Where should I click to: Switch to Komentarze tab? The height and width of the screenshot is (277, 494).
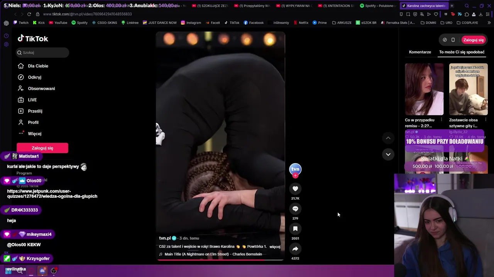pyautogui.click(x=420, y=52)
